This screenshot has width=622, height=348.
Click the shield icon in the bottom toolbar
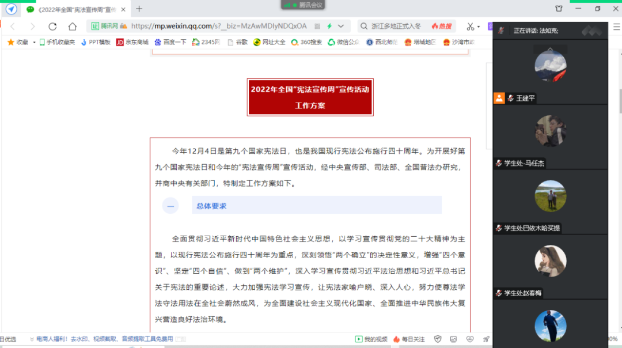[x=438, y=339]
